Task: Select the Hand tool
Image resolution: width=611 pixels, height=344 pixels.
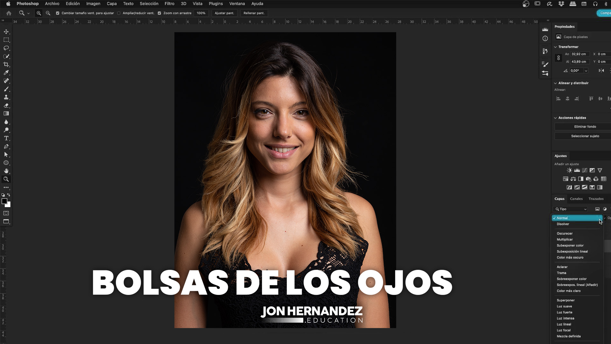Action: tap(6, 171)
